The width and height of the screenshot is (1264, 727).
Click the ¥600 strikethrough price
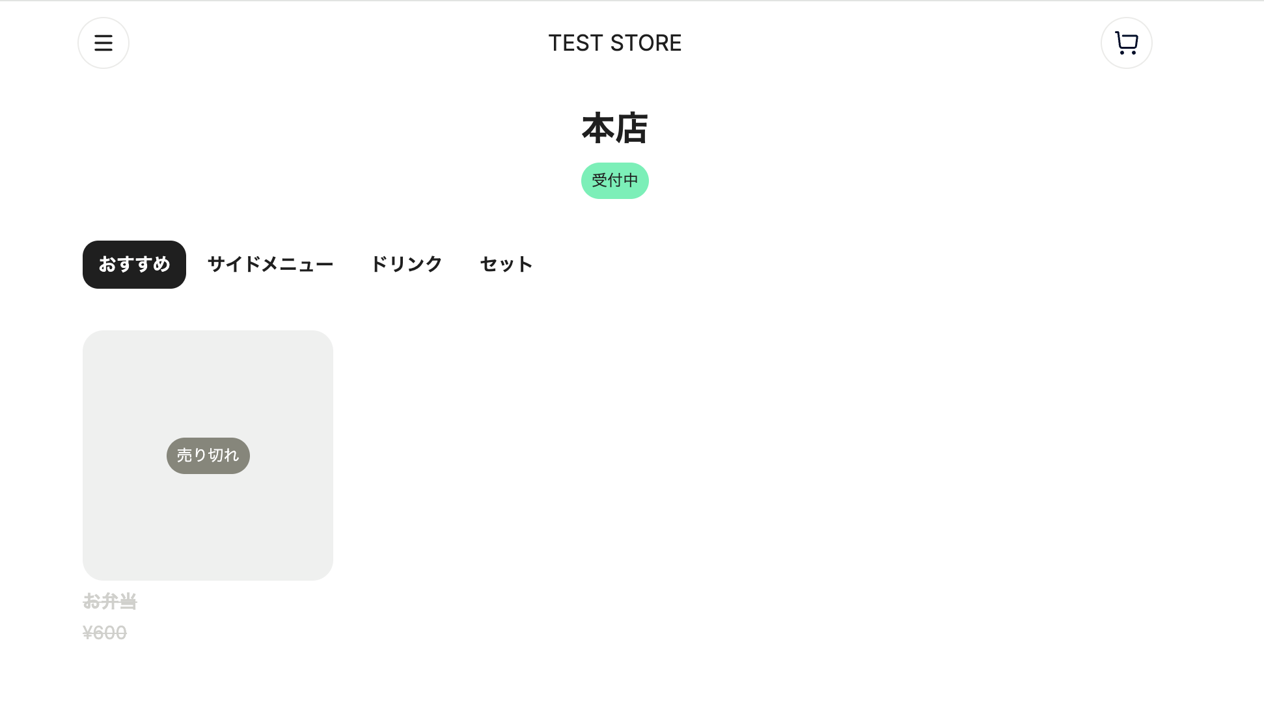(105, 633)
